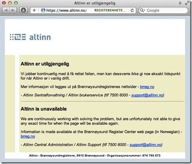Click the 'Altinn is unavailable' heading
The image size is (192, 164).
click(43, 109)
